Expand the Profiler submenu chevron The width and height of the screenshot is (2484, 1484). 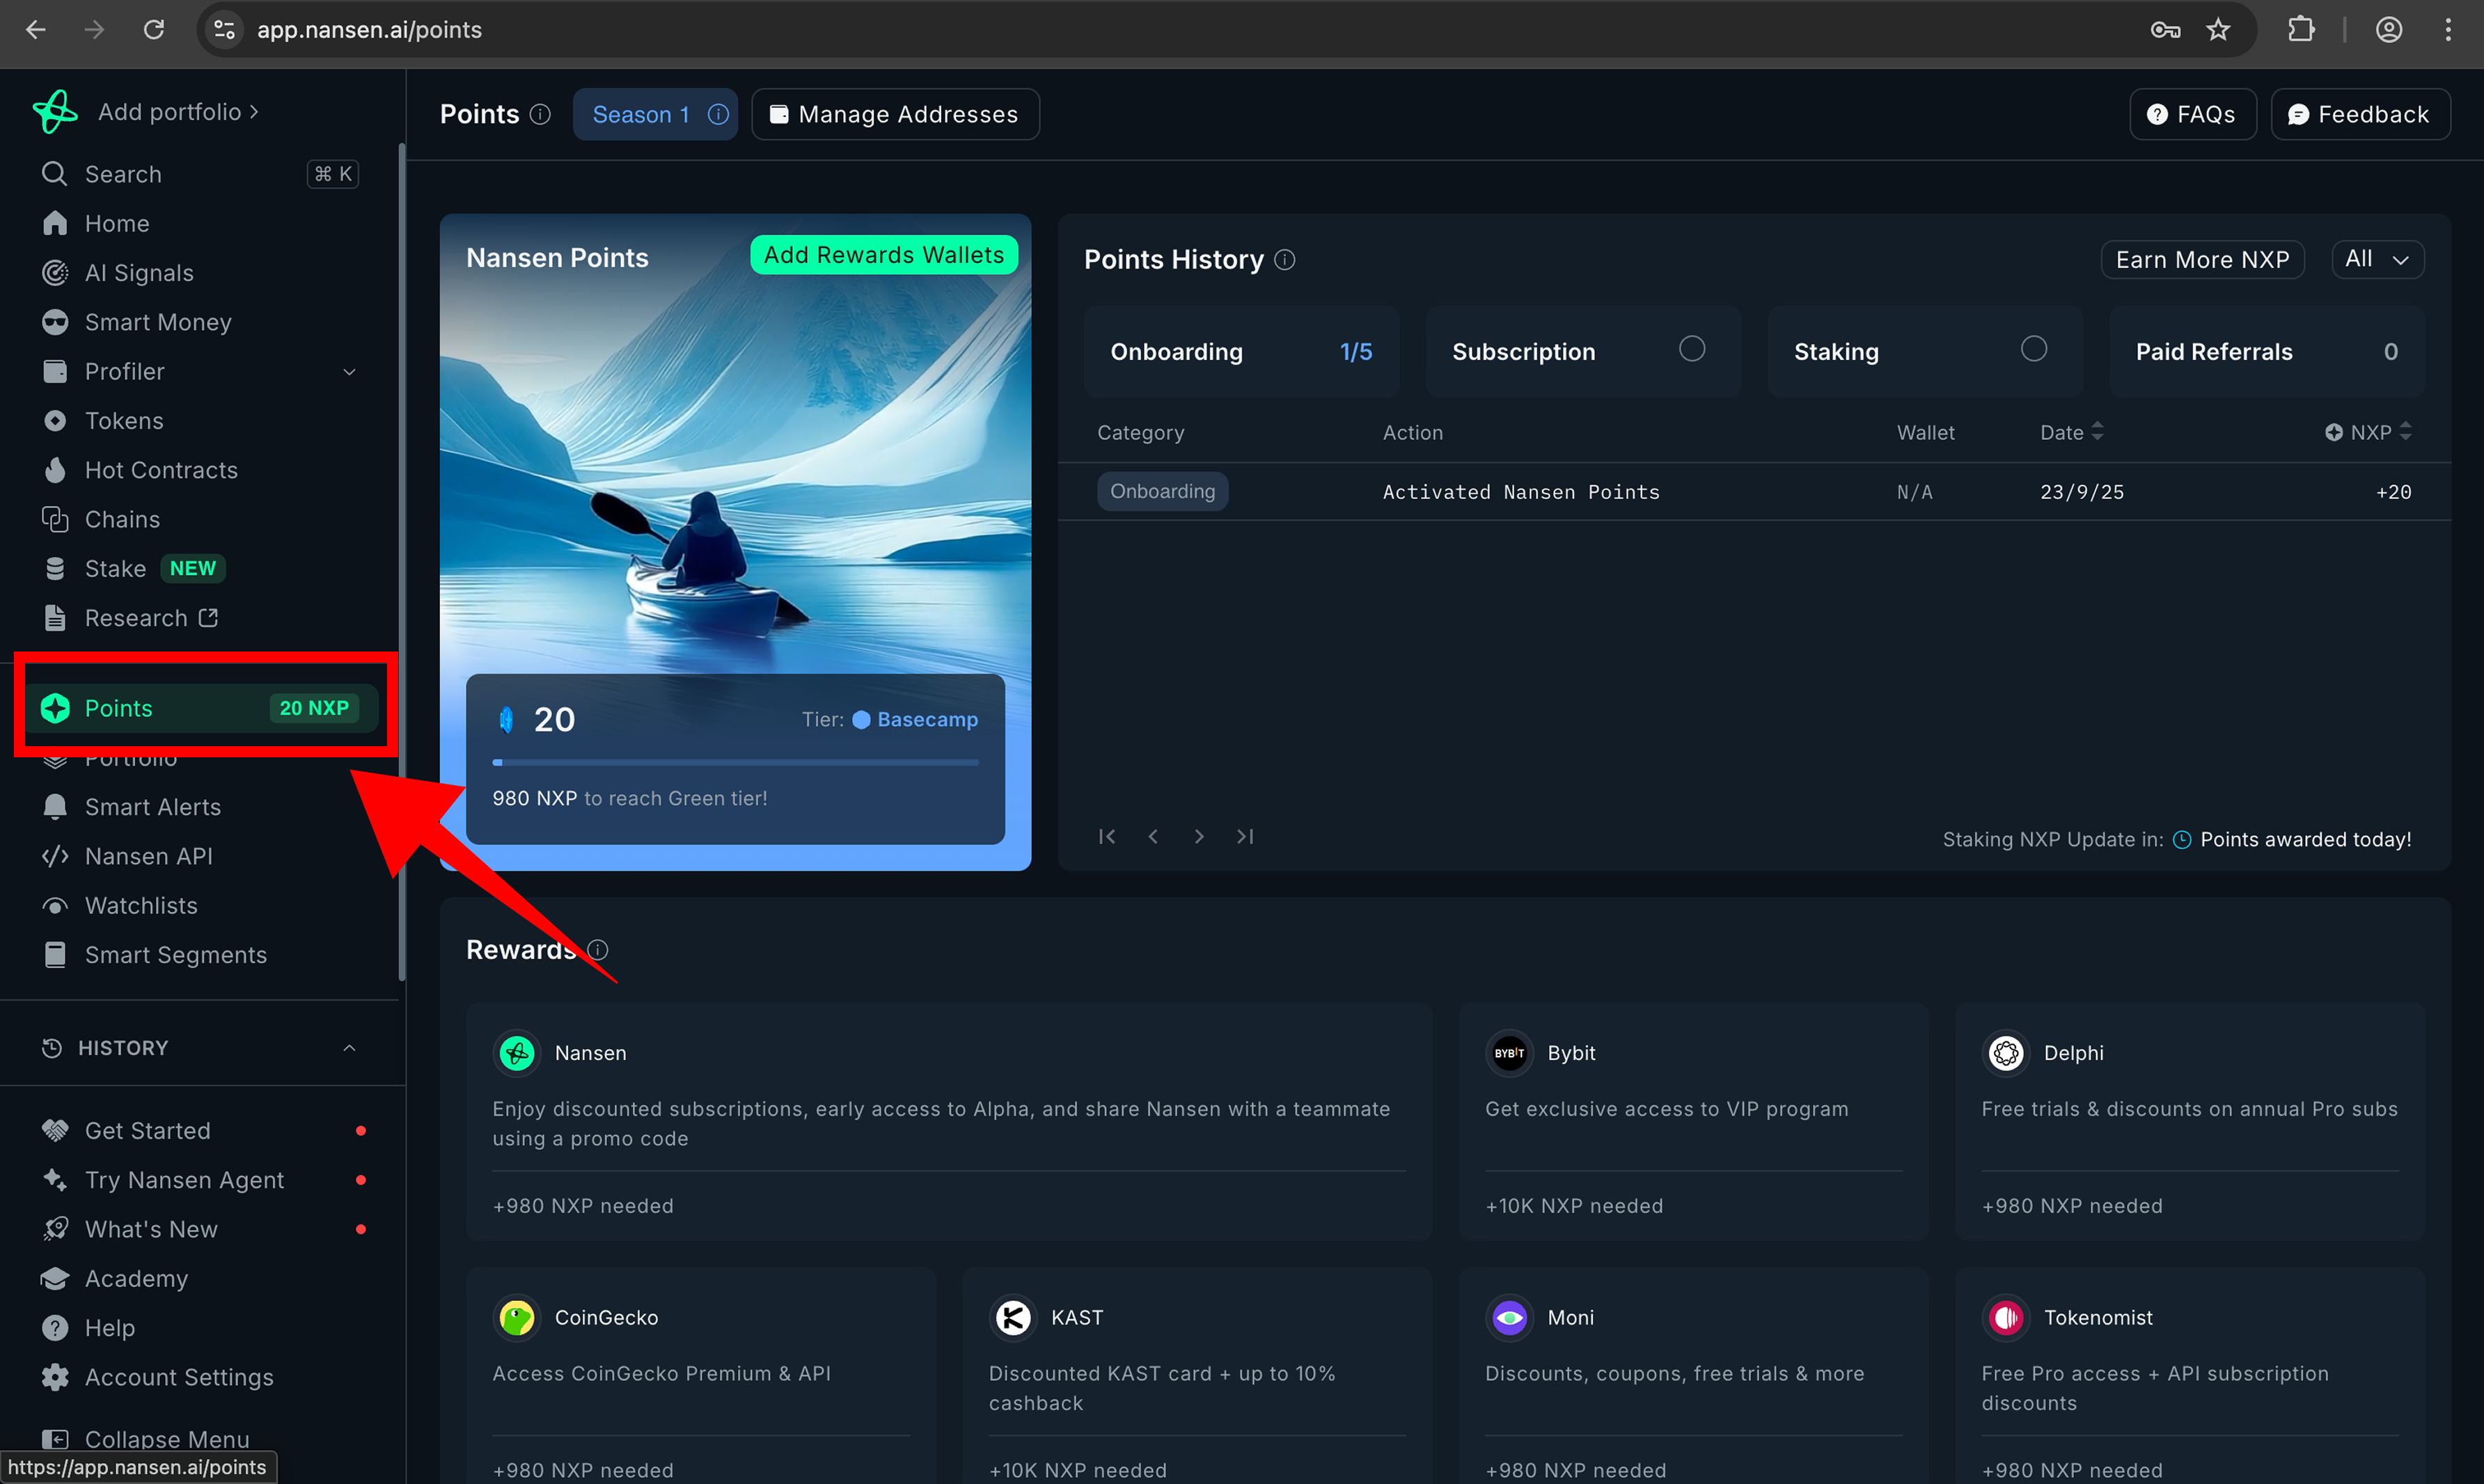coord(349,372)
